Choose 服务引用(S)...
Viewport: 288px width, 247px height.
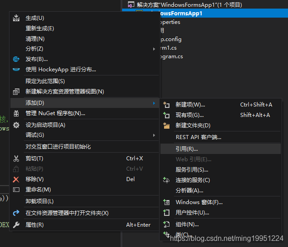tap(220, 169)
